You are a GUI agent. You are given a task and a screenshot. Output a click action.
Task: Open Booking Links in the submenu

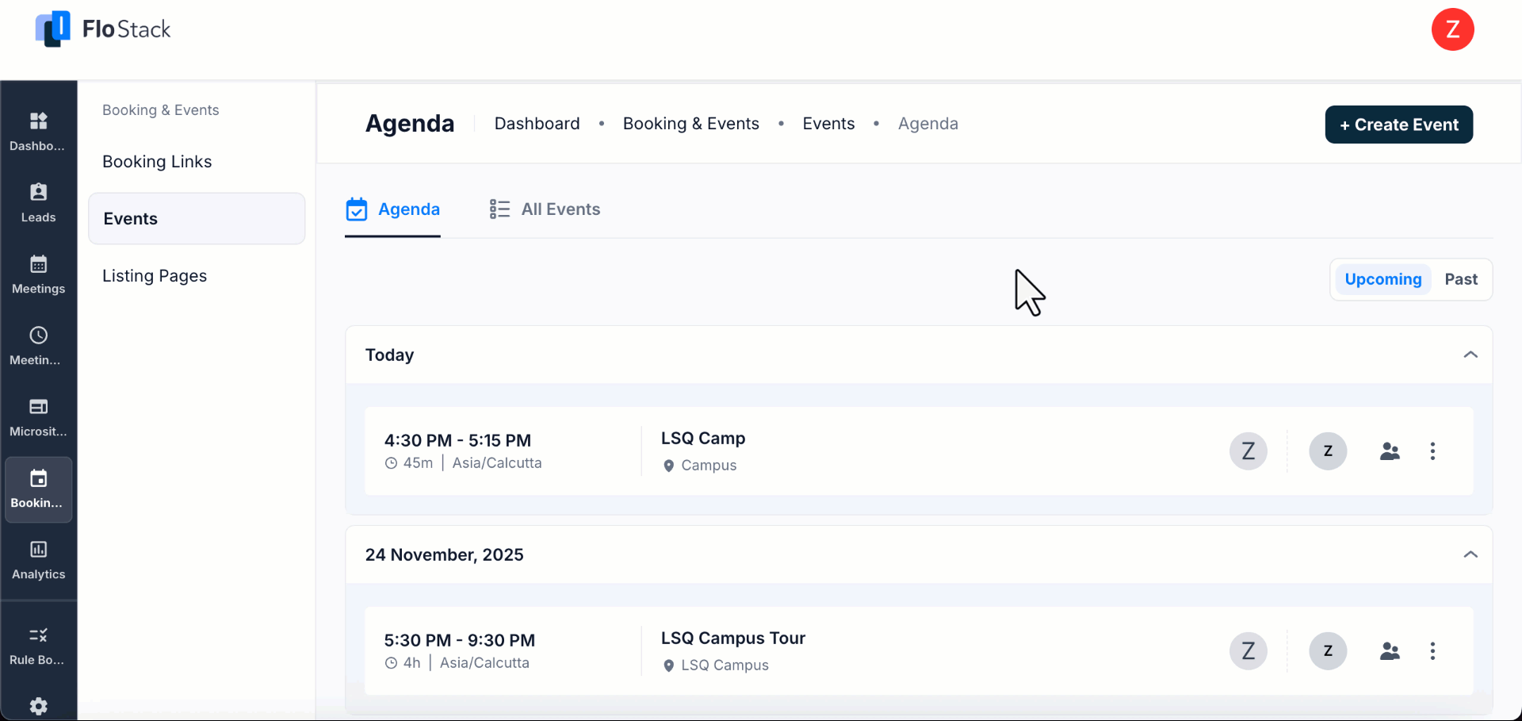point(157,162)
